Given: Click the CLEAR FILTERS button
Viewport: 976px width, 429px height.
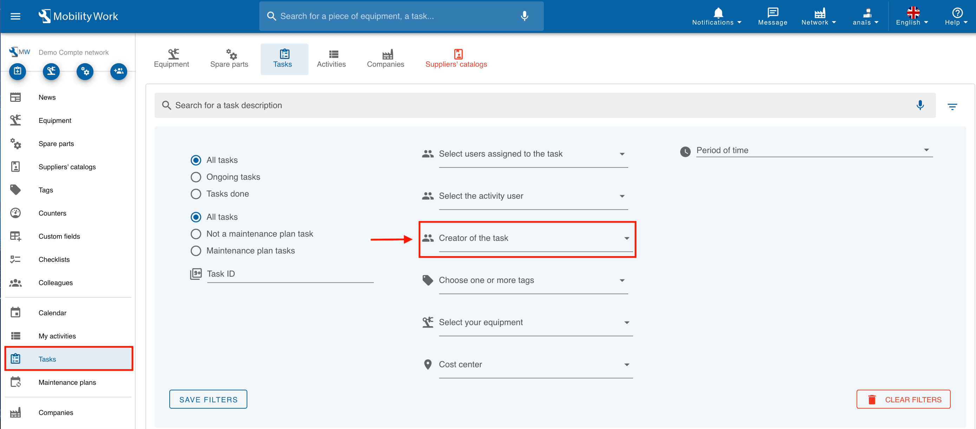Looking at the screenshot, I should (903, 400).
